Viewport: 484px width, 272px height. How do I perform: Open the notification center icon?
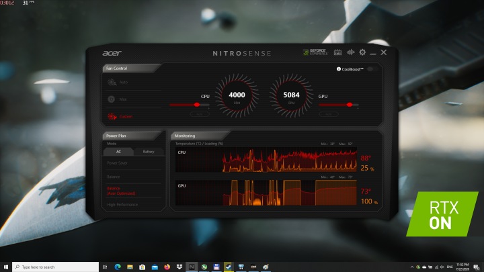click(477, 267)
